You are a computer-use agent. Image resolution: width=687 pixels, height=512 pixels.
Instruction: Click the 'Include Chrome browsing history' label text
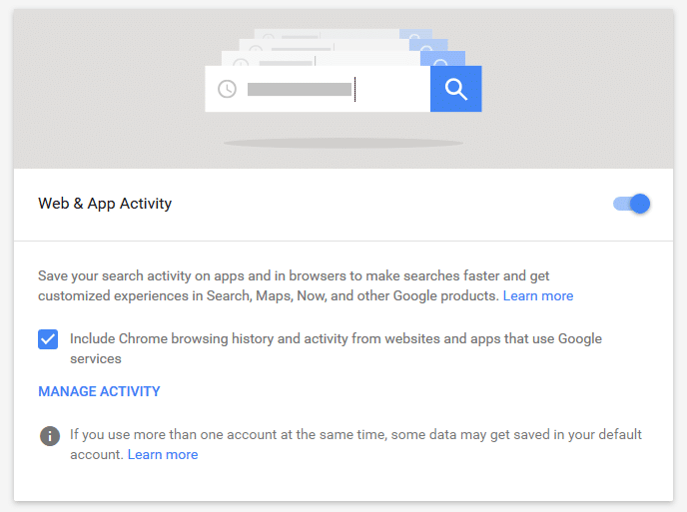pyautogui.click(x=336, y=348)
